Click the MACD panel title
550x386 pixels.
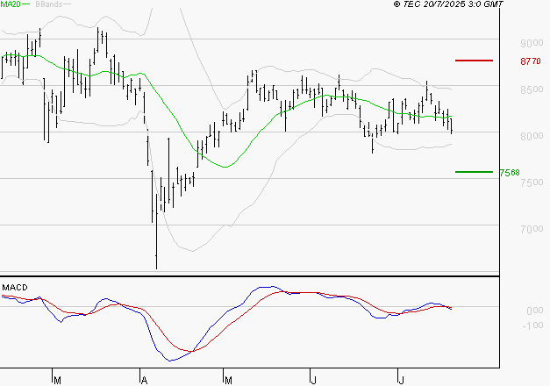13,287
